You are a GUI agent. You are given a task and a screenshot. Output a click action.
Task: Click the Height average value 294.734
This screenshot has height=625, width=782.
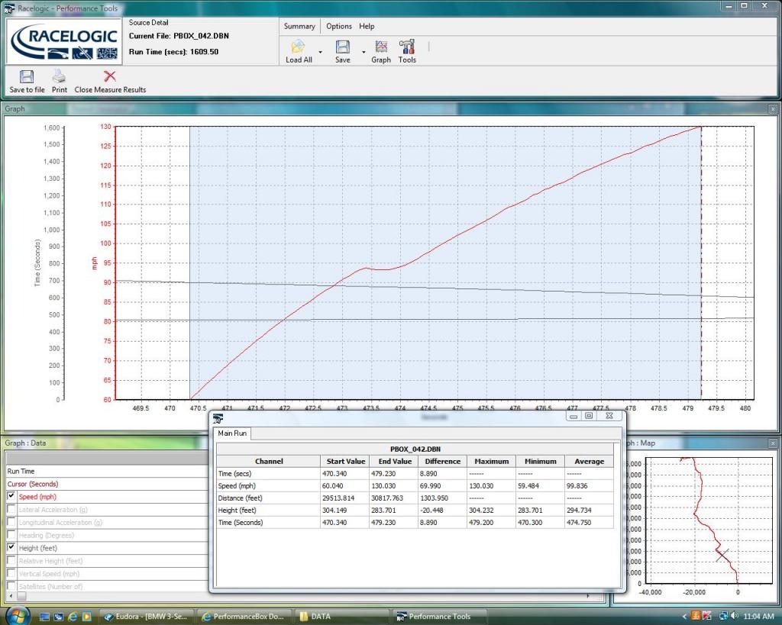pyautogui.click(x=579, y=511)
